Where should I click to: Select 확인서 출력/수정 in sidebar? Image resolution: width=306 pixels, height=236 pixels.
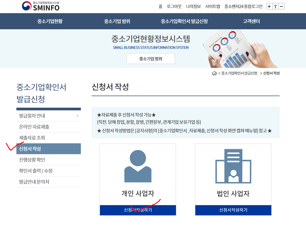pos(49,171)
